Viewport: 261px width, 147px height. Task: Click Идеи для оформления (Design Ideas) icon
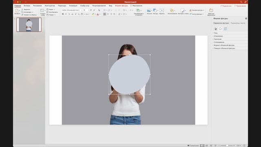pyautogui.click(x=211, y=10)
